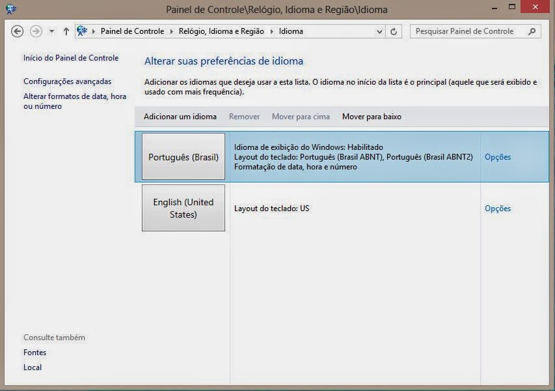Refresh the page with the refresh icon
Viewport: 555px width, 391px height.
[x=394, y=31]
